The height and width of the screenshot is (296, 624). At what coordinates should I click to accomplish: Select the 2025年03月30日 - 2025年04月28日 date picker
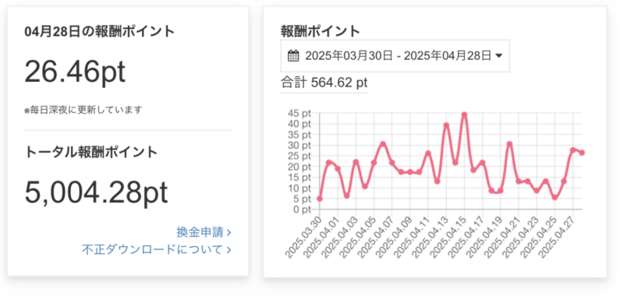pos(395,55)
